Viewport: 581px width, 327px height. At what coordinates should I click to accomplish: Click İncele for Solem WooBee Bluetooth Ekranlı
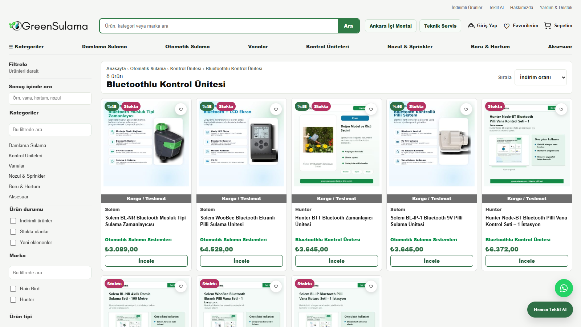[x=241, y=261]
